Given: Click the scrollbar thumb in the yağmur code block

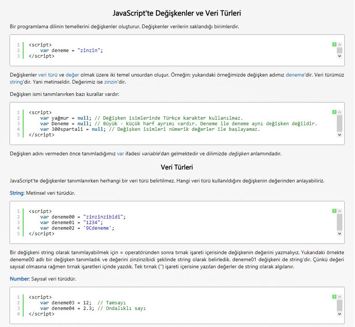Looking at the screenshot, I should coord(339,123).
